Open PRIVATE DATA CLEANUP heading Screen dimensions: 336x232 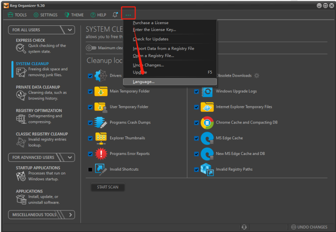pos(38,87)
